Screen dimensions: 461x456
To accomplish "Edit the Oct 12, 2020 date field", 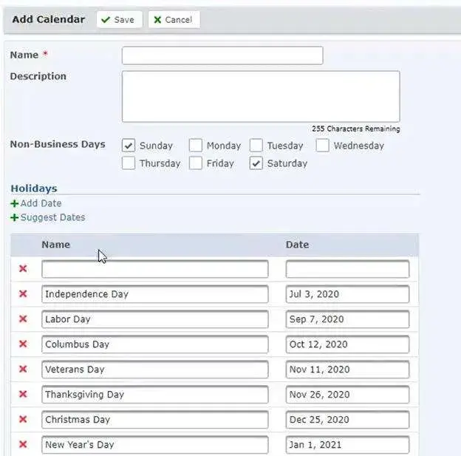I will [x=347, y=344].
